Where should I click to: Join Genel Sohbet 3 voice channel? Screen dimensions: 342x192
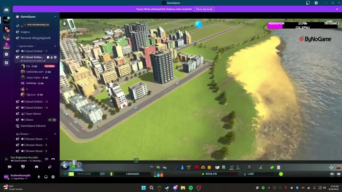click(x=36, y=102)
